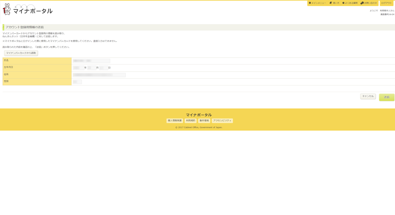
Task: Click the 性別 row label
Action: [x=6, y=81]
